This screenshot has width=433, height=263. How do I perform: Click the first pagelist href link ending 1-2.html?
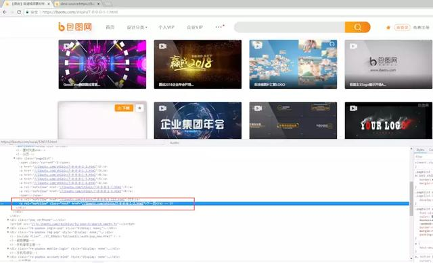(x=64, y=167)
